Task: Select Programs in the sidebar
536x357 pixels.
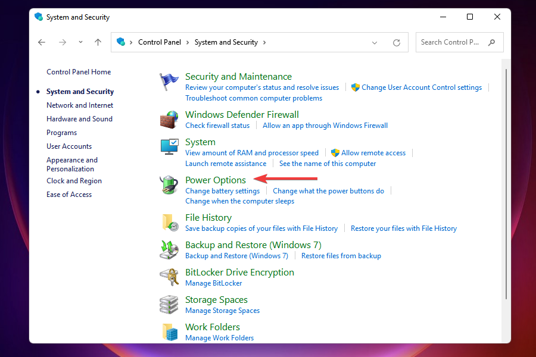Action: point(61,133)
